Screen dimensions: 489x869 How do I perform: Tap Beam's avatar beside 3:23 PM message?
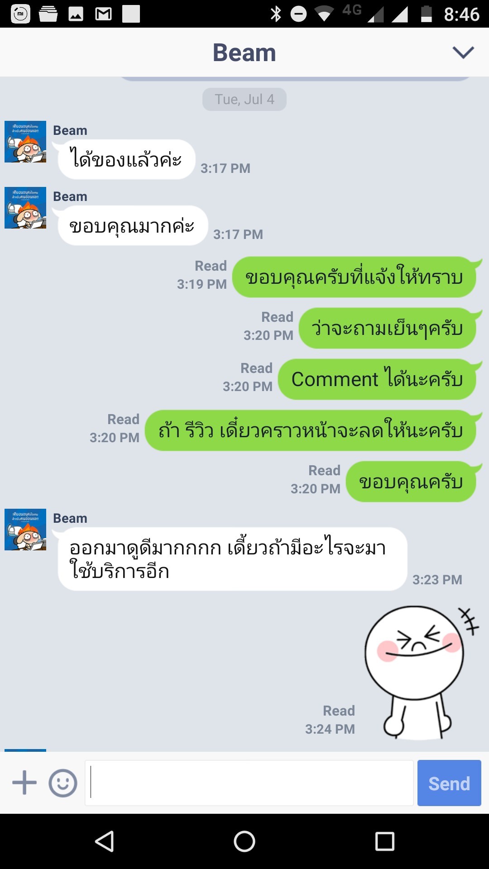(25, 530)
